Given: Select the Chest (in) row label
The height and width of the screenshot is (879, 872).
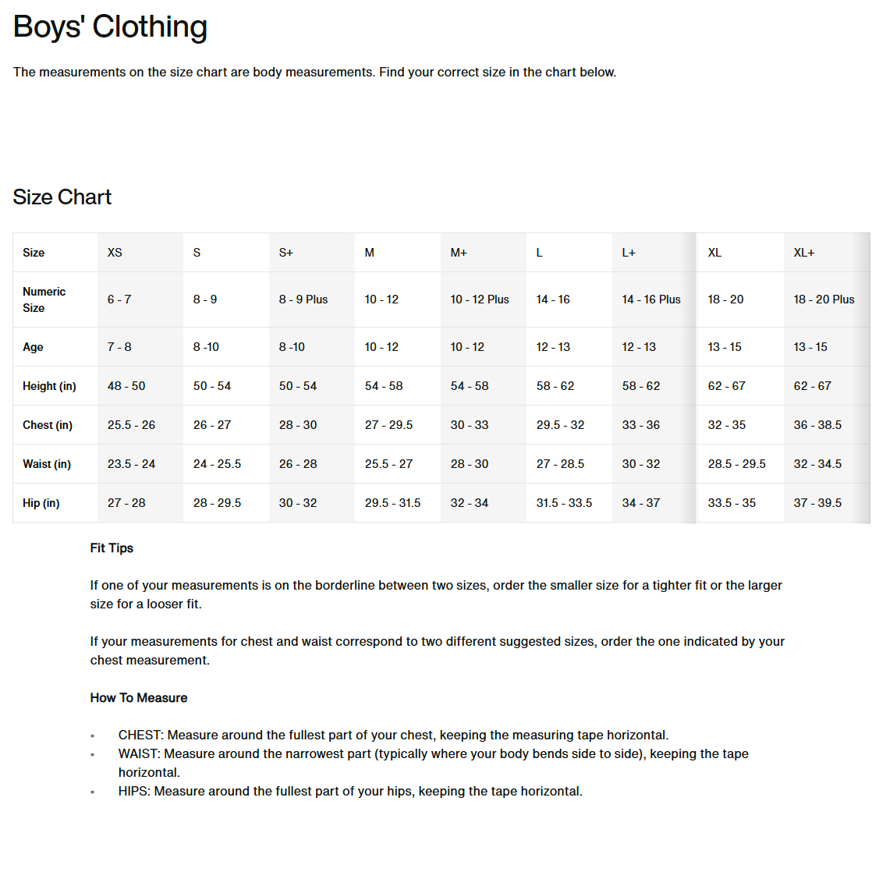Looking at the screenshot, I should [48, 425].
